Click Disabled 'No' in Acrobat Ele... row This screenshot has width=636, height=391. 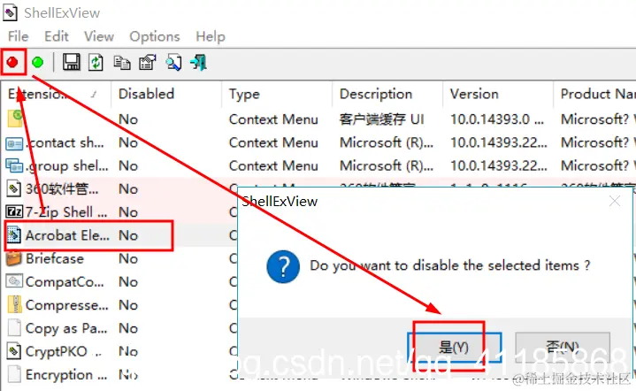pyautogui.click(x=128, y=235)
